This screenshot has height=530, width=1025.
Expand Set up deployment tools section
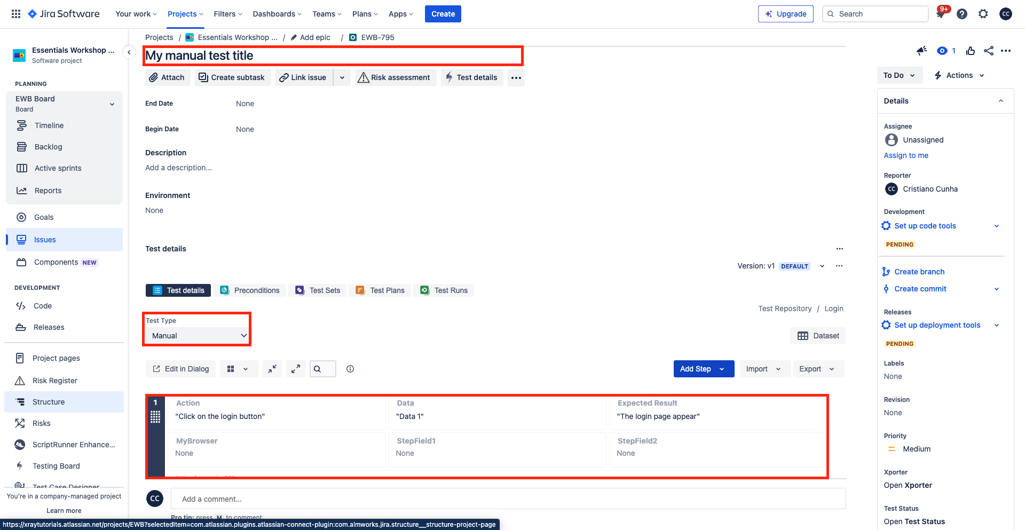[997, 325]
